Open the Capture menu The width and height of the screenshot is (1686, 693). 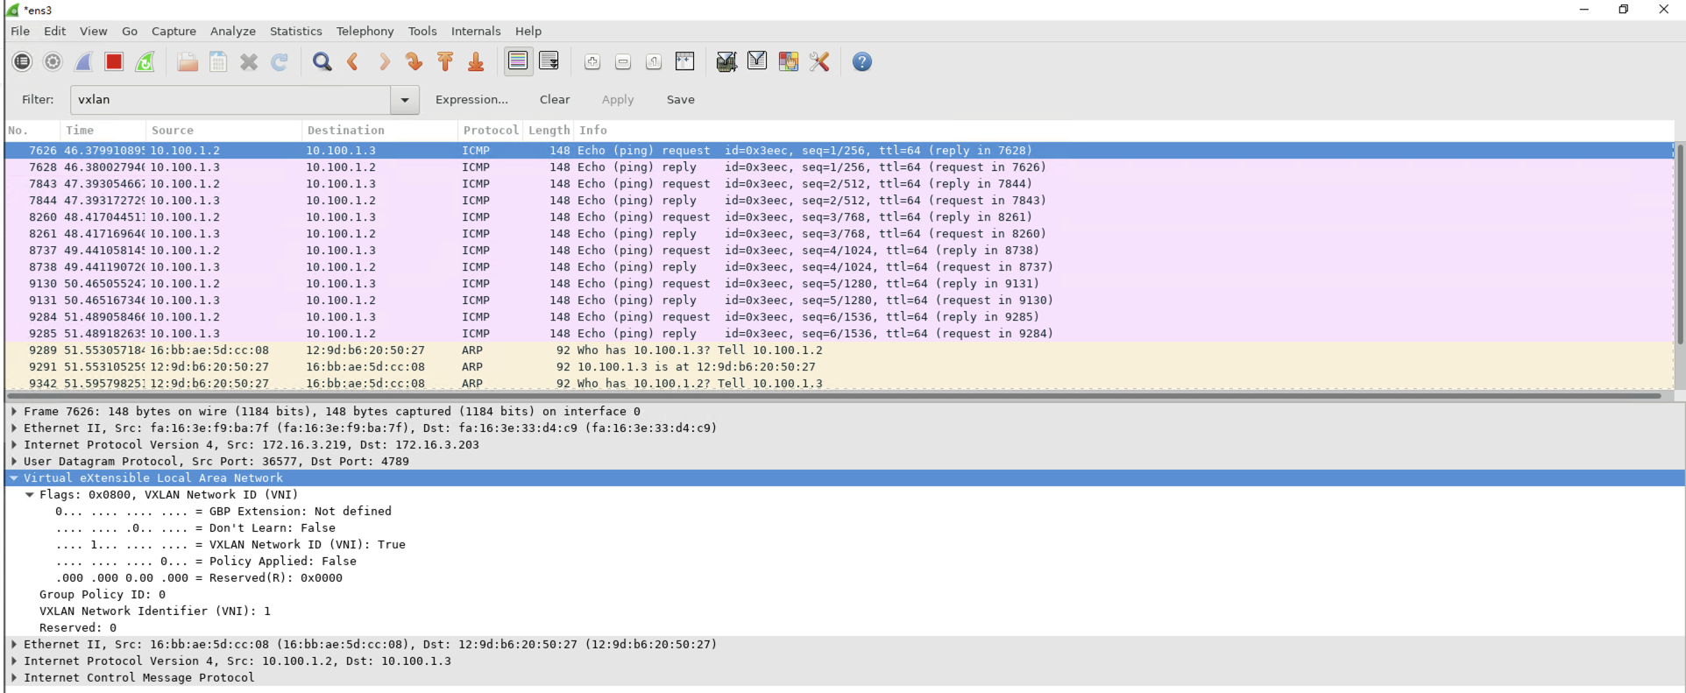174,31
